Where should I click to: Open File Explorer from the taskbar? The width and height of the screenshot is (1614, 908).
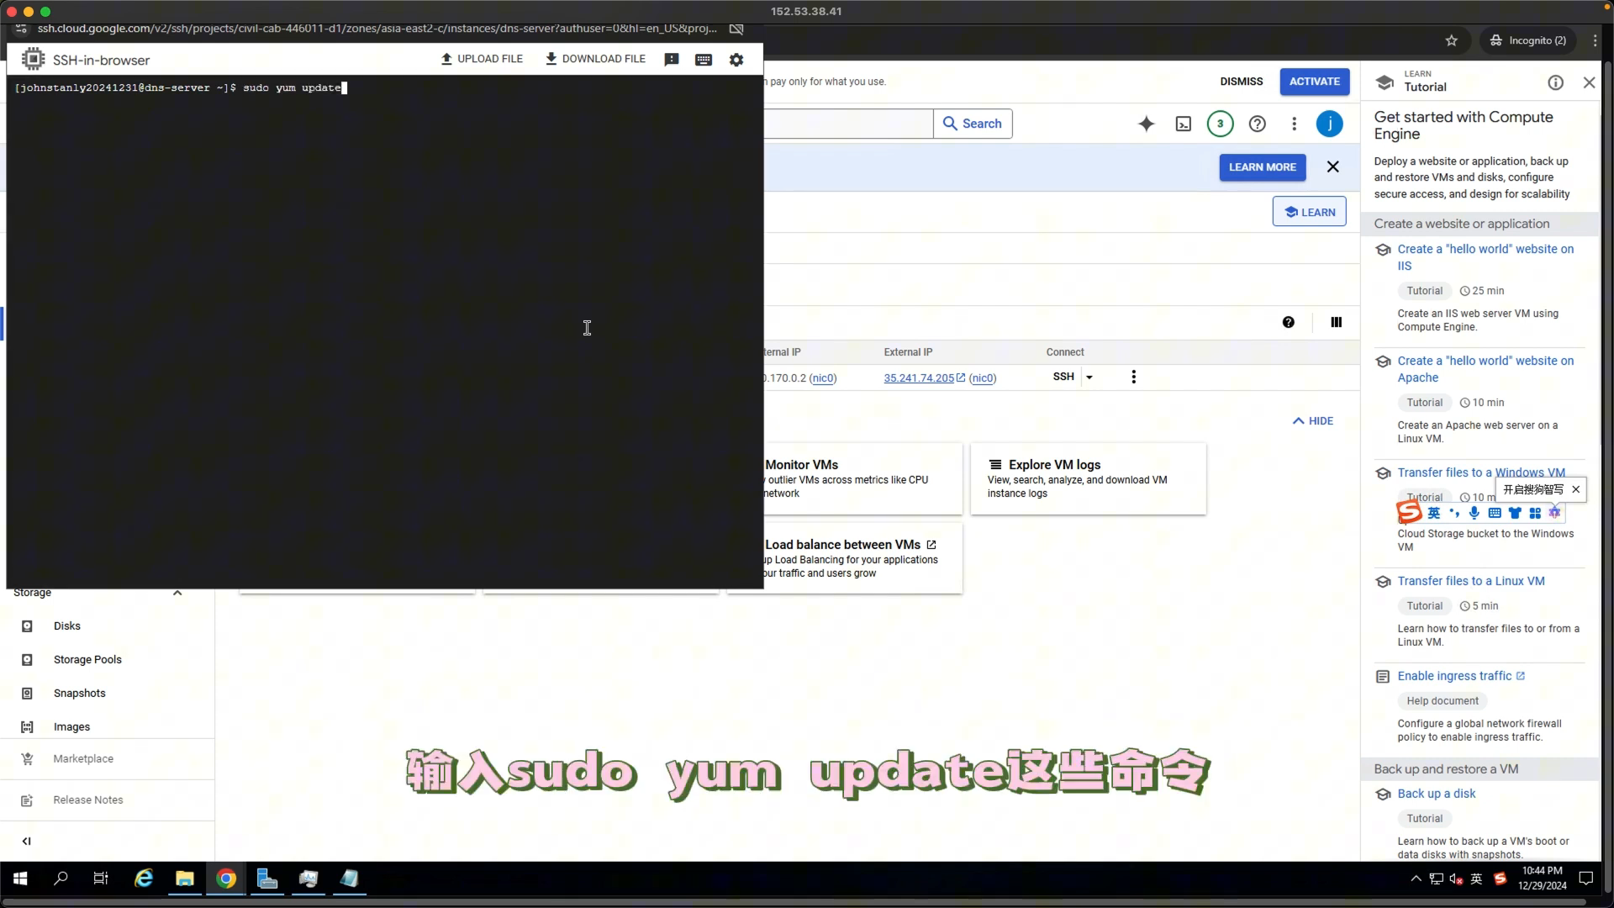point(185,879)
